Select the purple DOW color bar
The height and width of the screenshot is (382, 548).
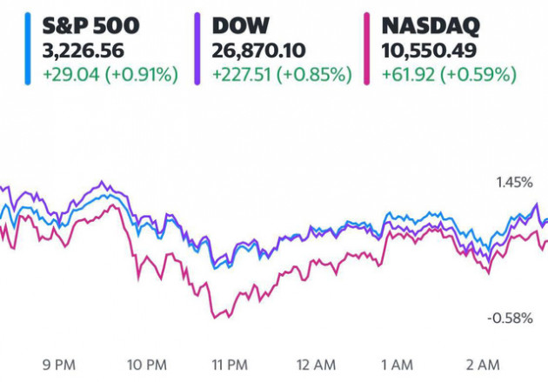pyautogui.click(x=197, y=49)
